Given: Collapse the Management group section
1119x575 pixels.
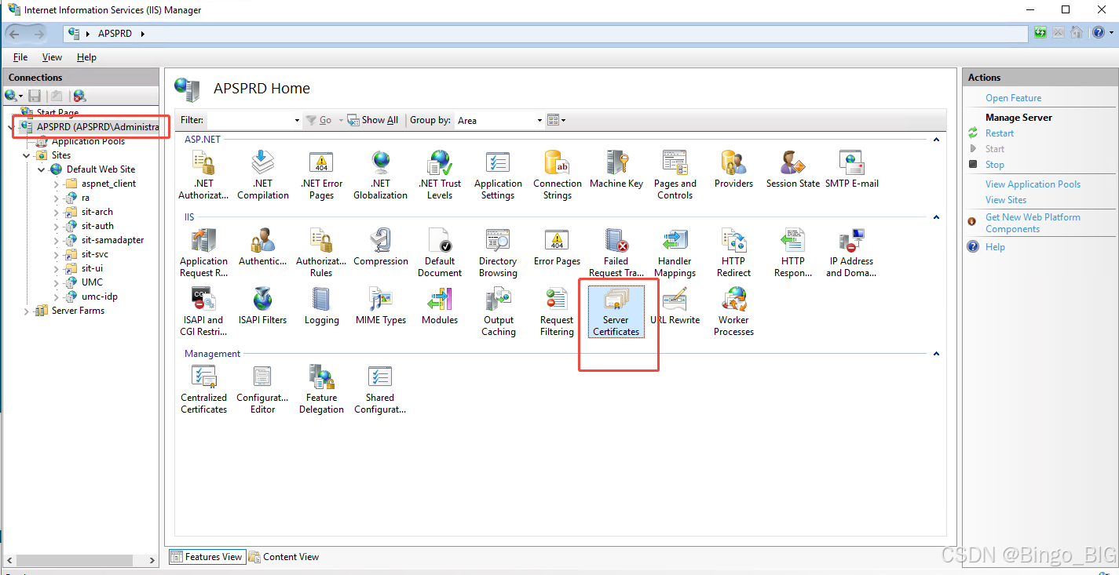Looking at the screenshot, I should tap(936, 354).
